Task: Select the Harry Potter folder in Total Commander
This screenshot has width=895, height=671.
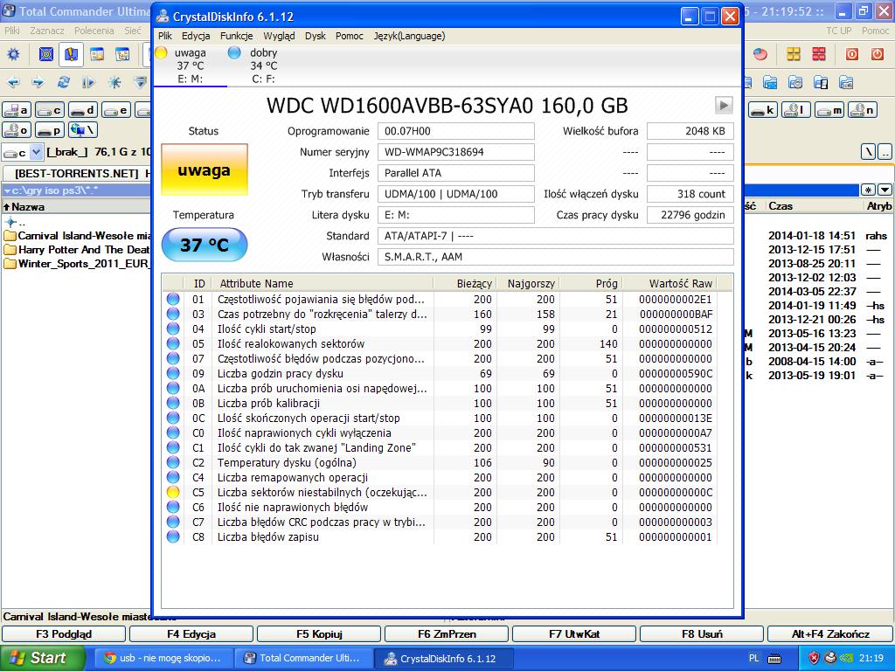Action: pyautogui.click(x=77, y=250)
